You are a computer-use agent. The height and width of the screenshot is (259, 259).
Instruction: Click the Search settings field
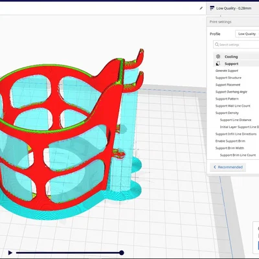(236, 45)
